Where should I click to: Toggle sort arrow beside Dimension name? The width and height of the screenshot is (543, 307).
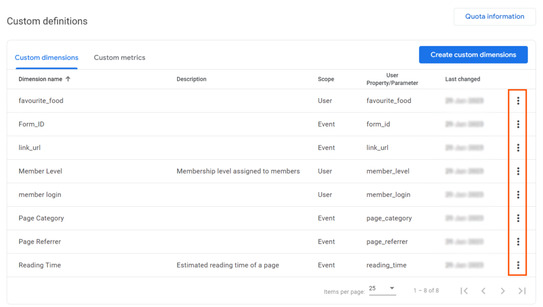(x=68, y=79)
